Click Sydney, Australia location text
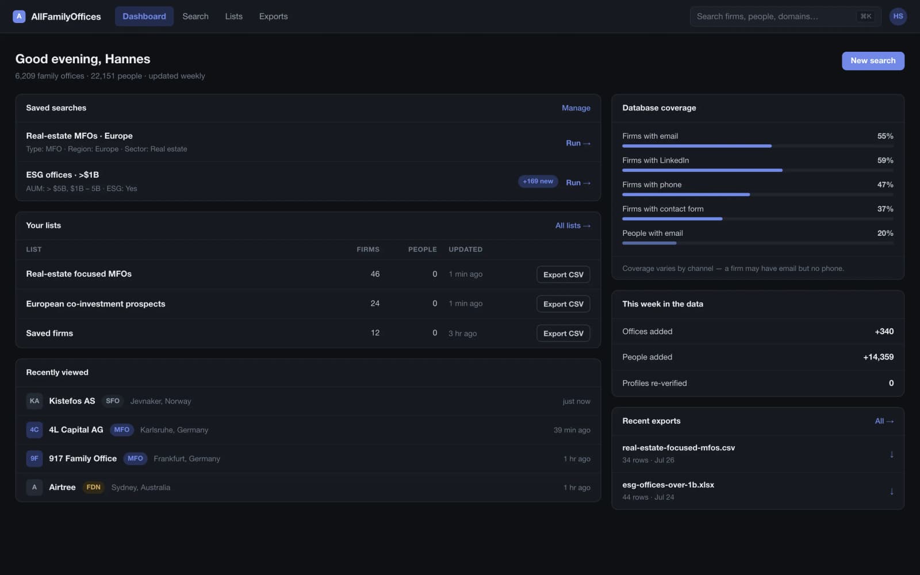 click(x=140, y=487)
